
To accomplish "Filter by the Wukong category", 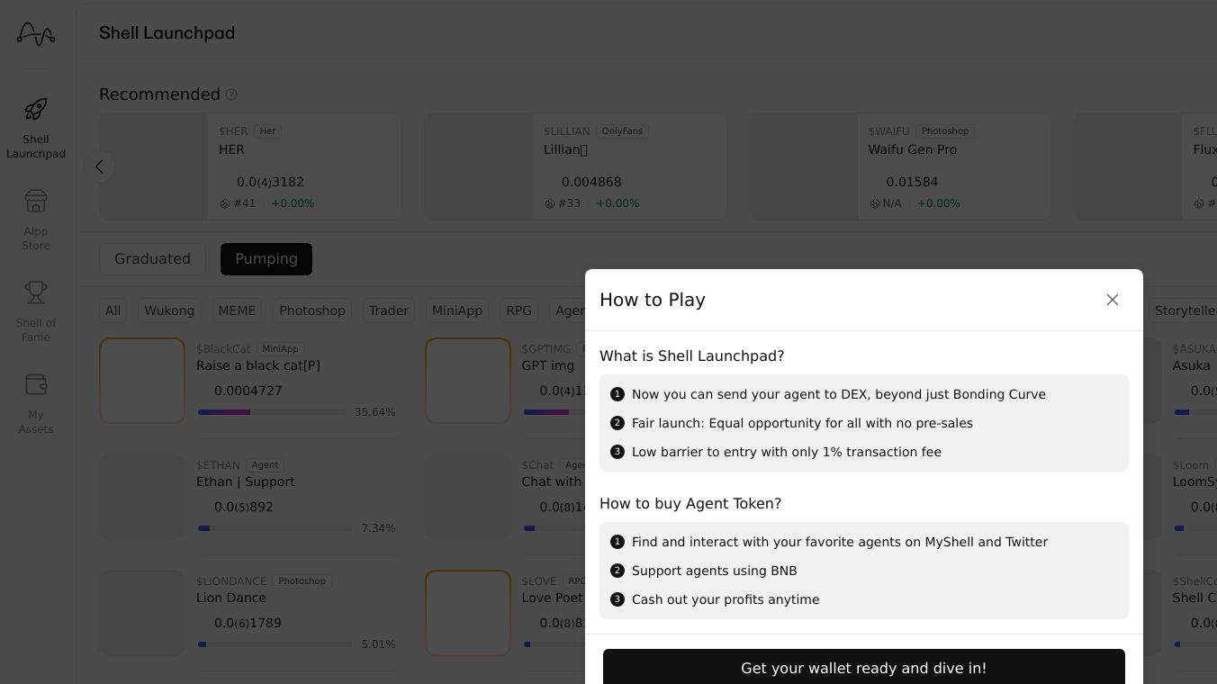I will click(169, 310).
